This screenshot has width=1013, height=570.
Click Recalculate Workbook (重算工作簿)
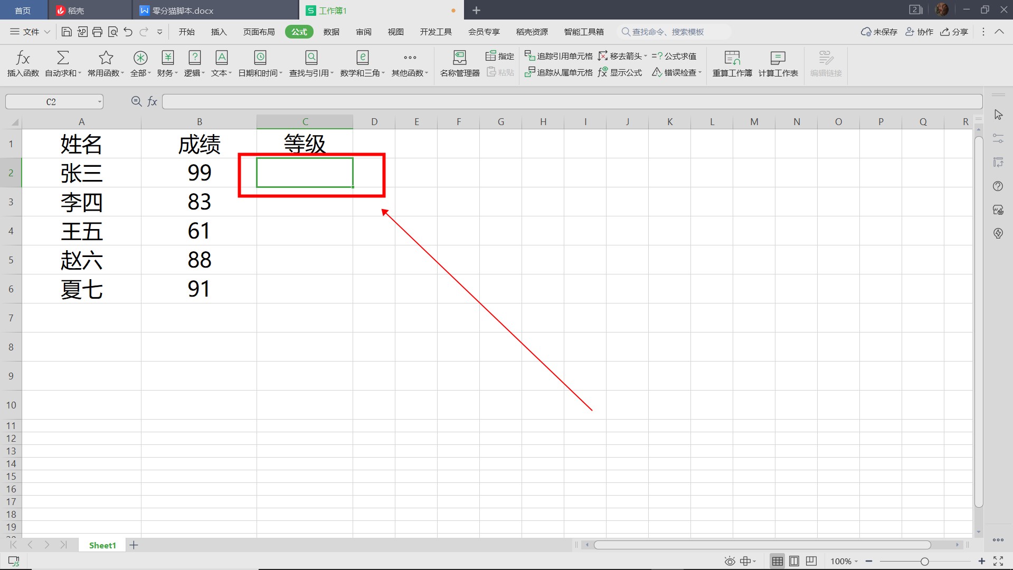(732, 63)
